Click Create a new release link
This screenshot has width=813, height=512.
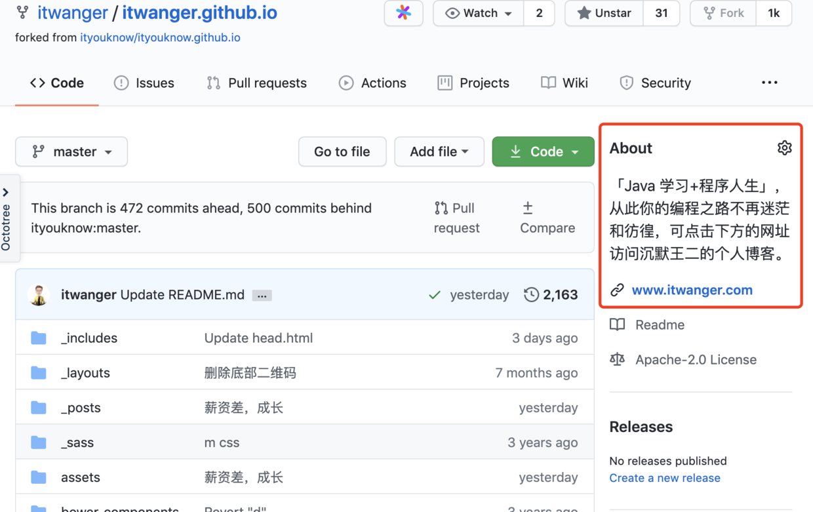pyautogui.click(x=665, y=478)
